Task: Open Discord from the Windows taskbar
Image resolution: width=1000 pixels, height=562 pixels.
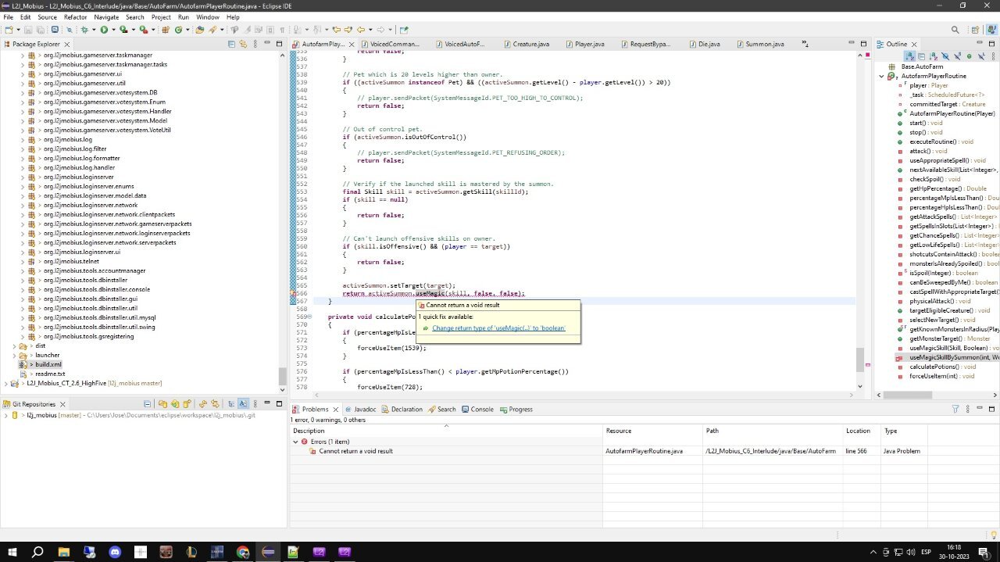Action: click(115, 552)
